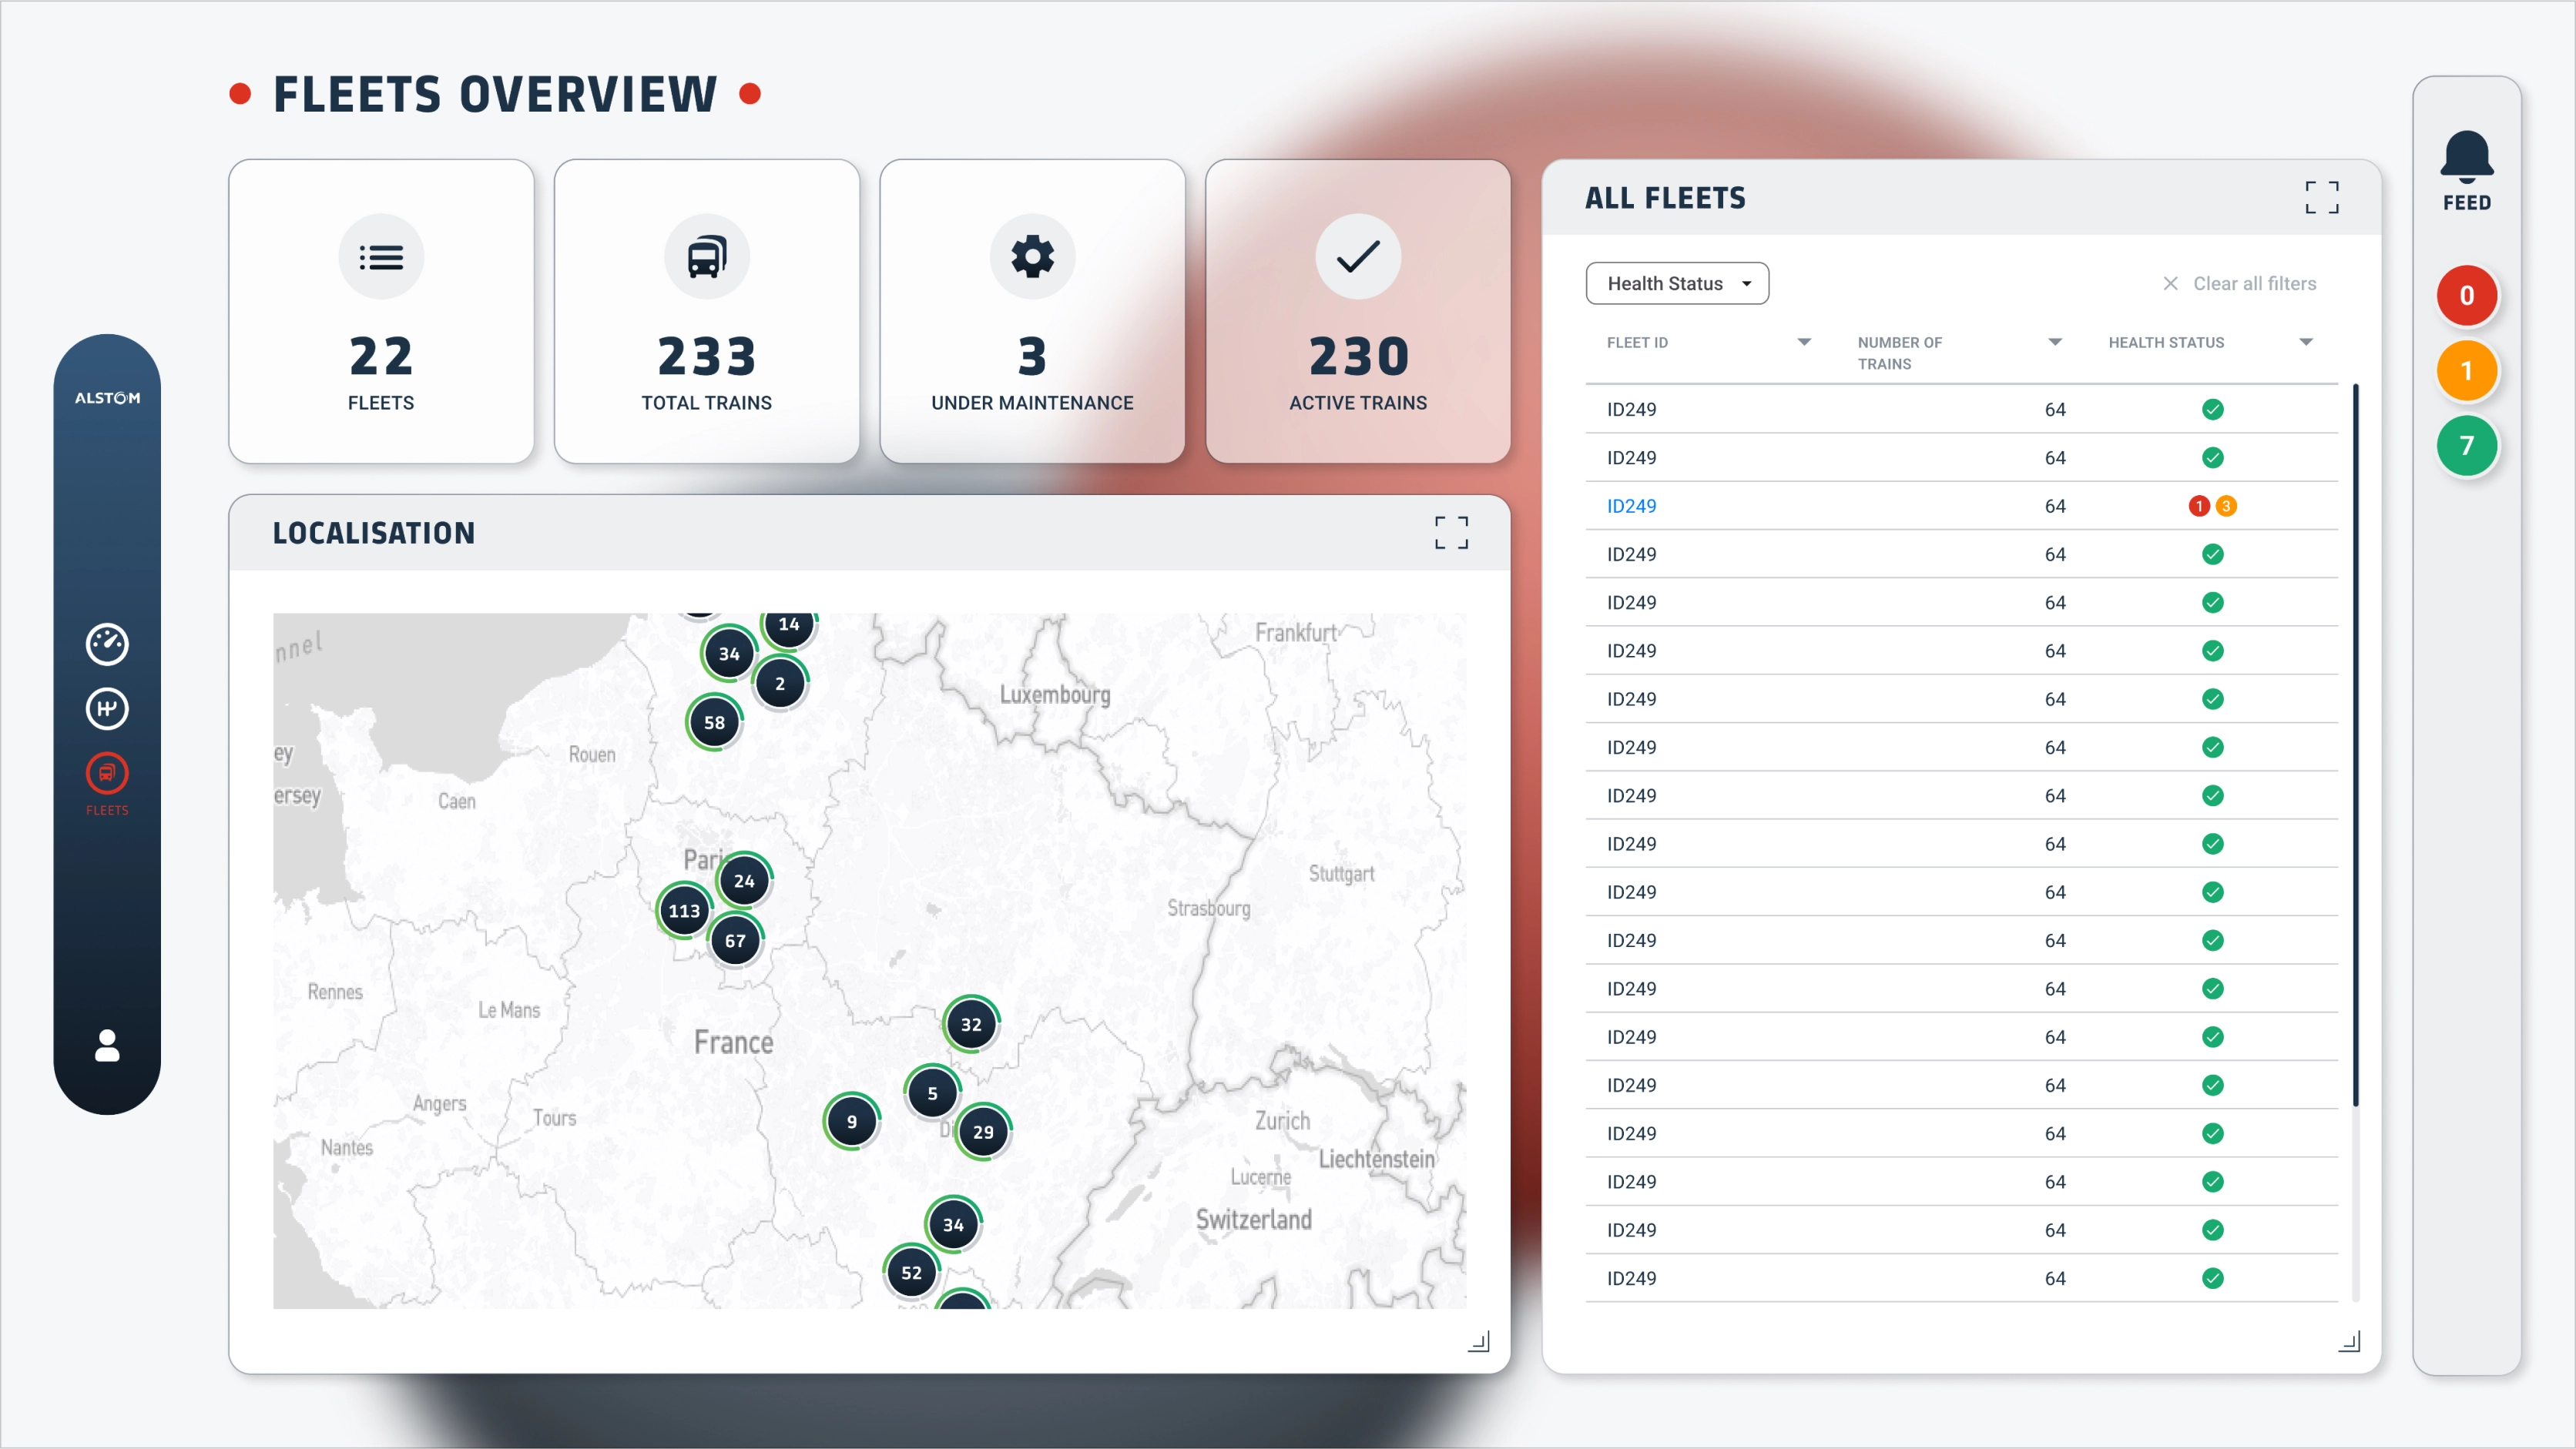Screen dimensions: 2576x1449
Task: Select map cluster marker 5
Action: [932, 1093]
